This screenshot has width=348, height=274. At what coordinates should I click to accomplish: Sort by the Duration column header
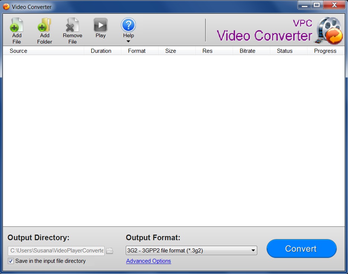[102, 51]
